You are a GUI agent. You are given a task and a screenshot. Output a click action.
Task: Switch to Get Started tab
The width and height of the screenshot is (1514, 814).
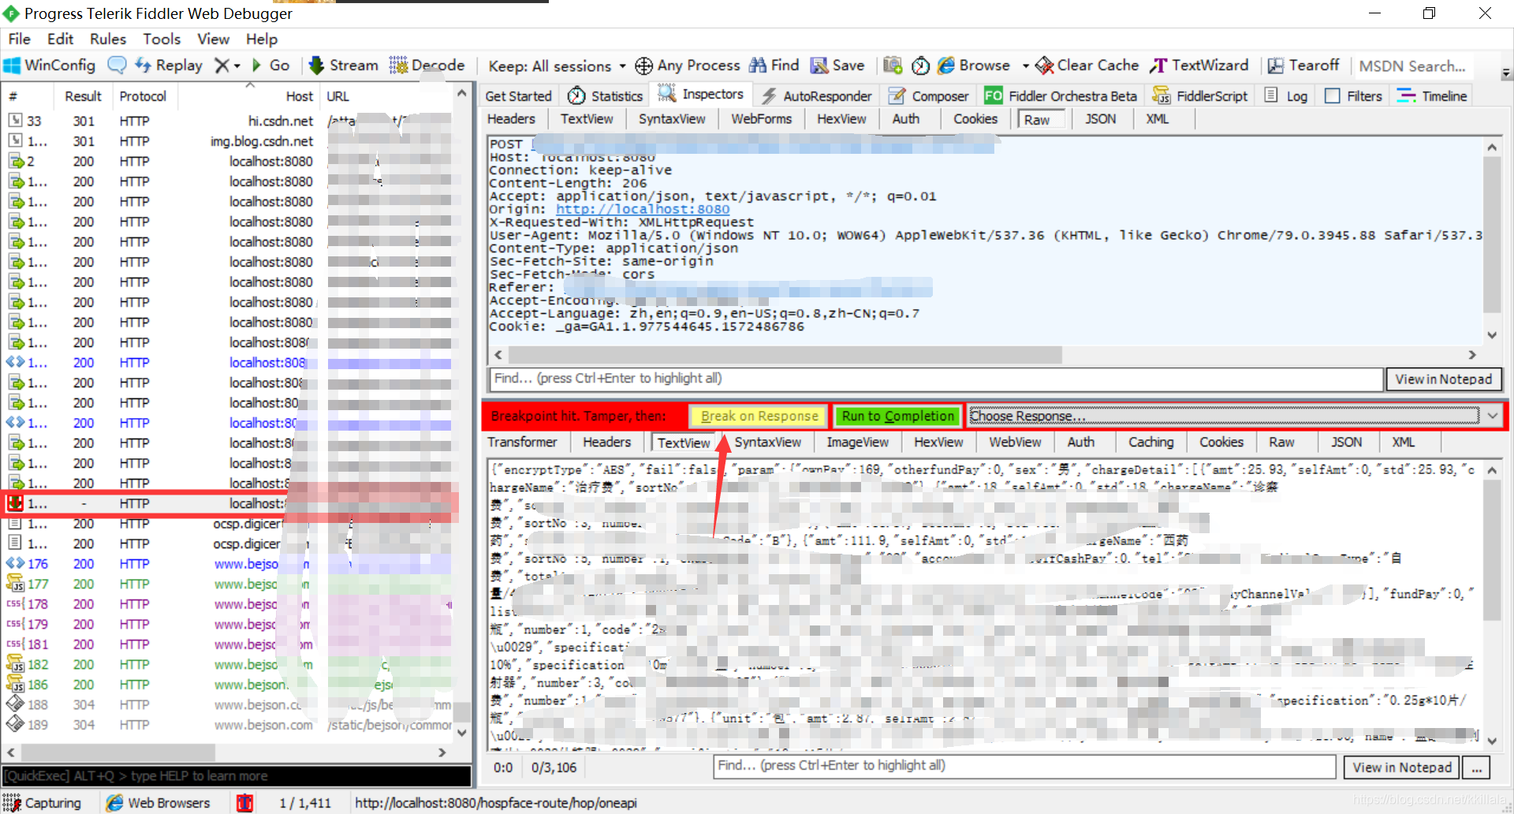[518, 95]
